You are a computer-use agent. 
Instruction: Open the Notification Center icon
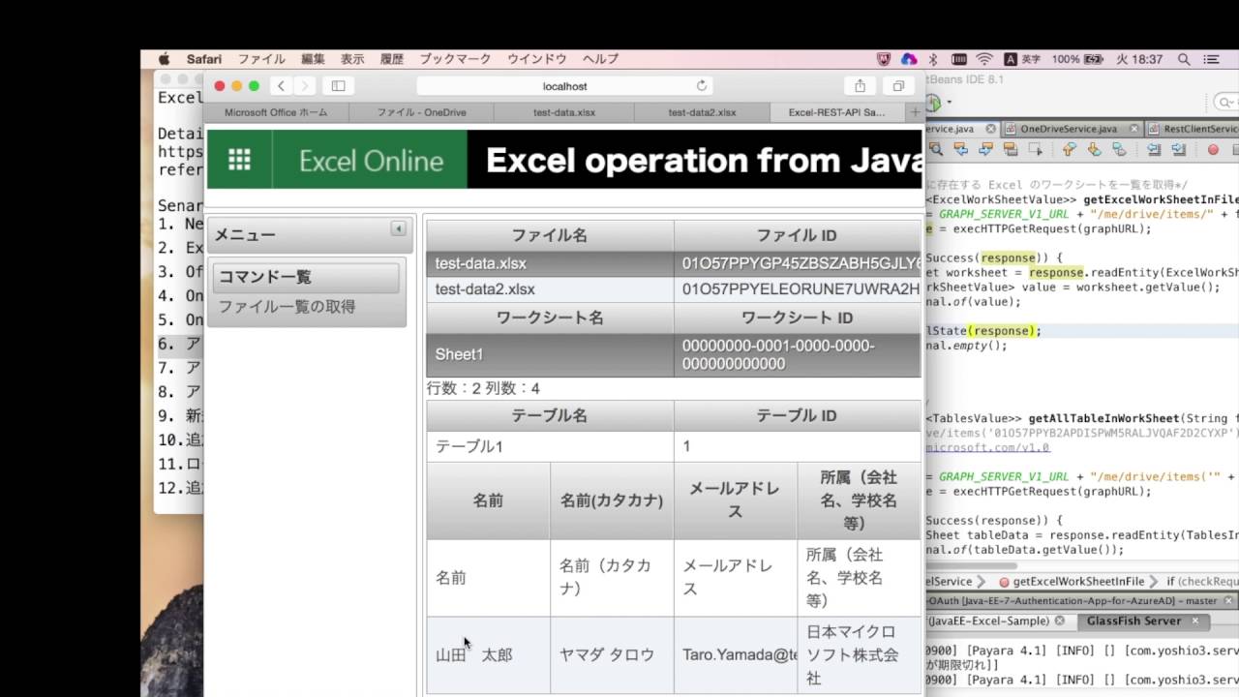tap(1211, 59)
